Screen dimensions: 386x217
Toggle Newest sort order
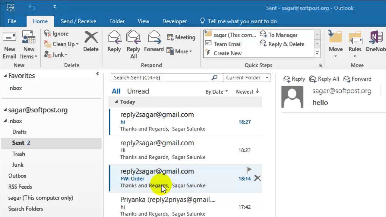click(x=248, y=92)
